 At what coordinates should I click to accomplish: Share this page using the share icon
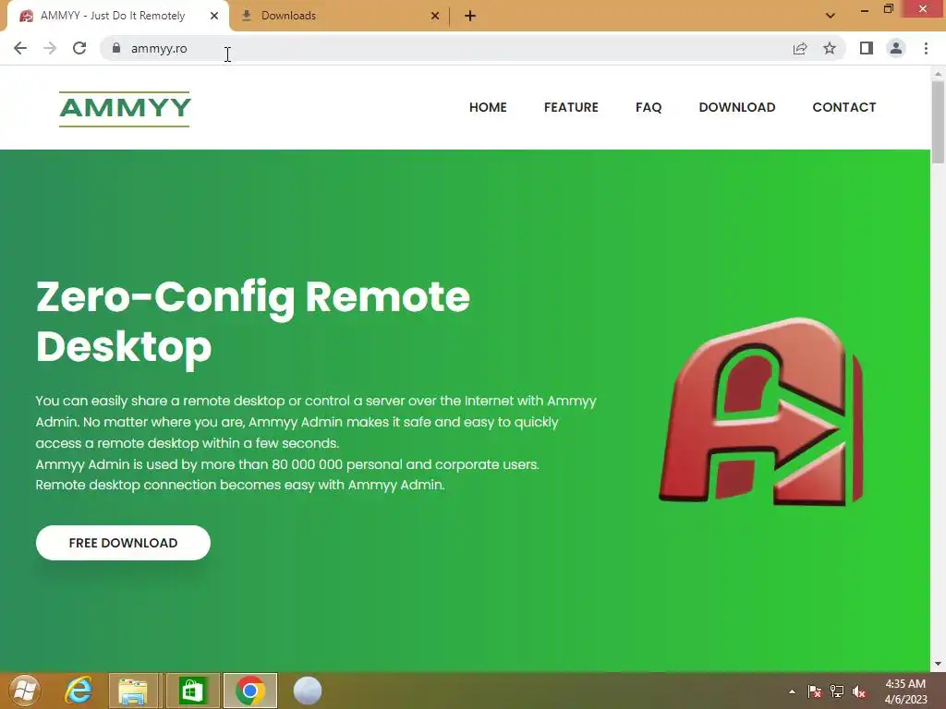click(x=799, y=48)
